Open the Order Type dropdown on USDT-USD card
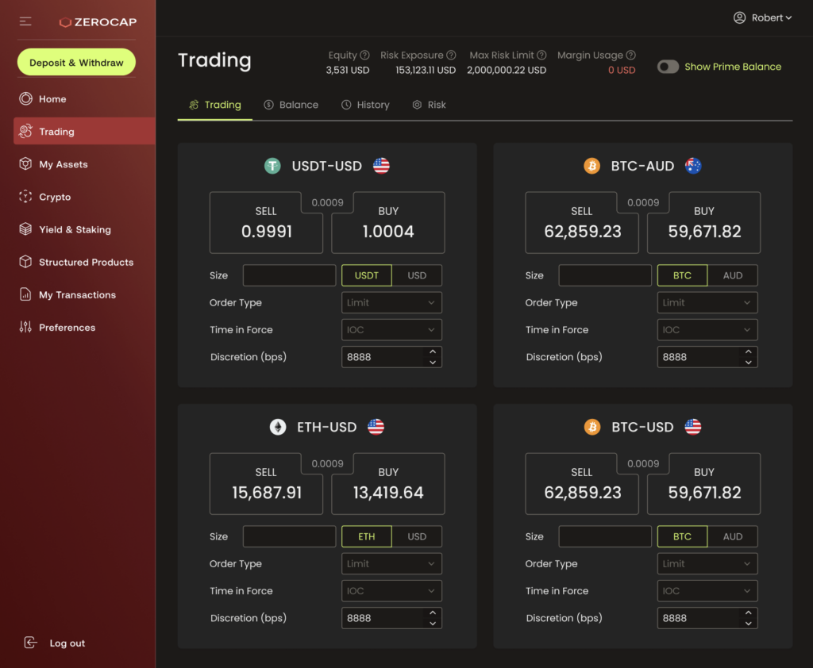Screen dimensions: 813x668 point(391,302)
